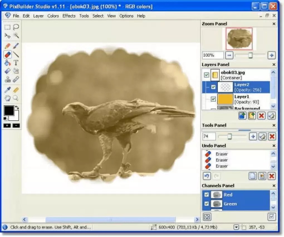284x237 pixels.
Task: Toggle visibility of Layer2
Action: [x=214, y=87]
